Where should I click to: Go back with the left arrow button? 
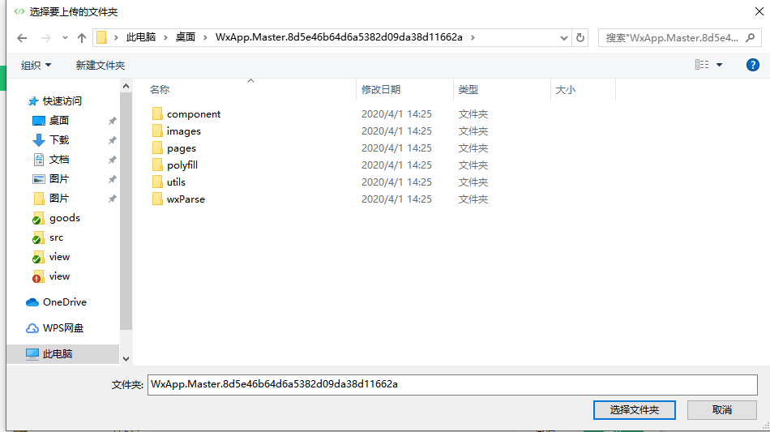22,38
